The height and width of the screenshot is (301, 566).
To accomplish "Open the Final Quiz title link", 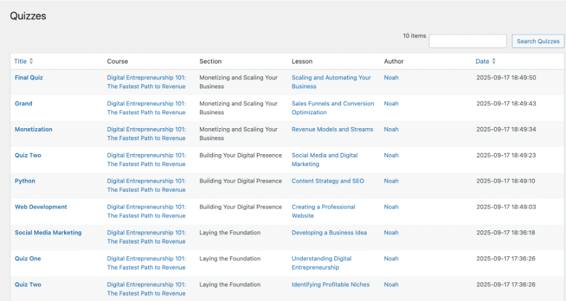I will click(29, 77).
